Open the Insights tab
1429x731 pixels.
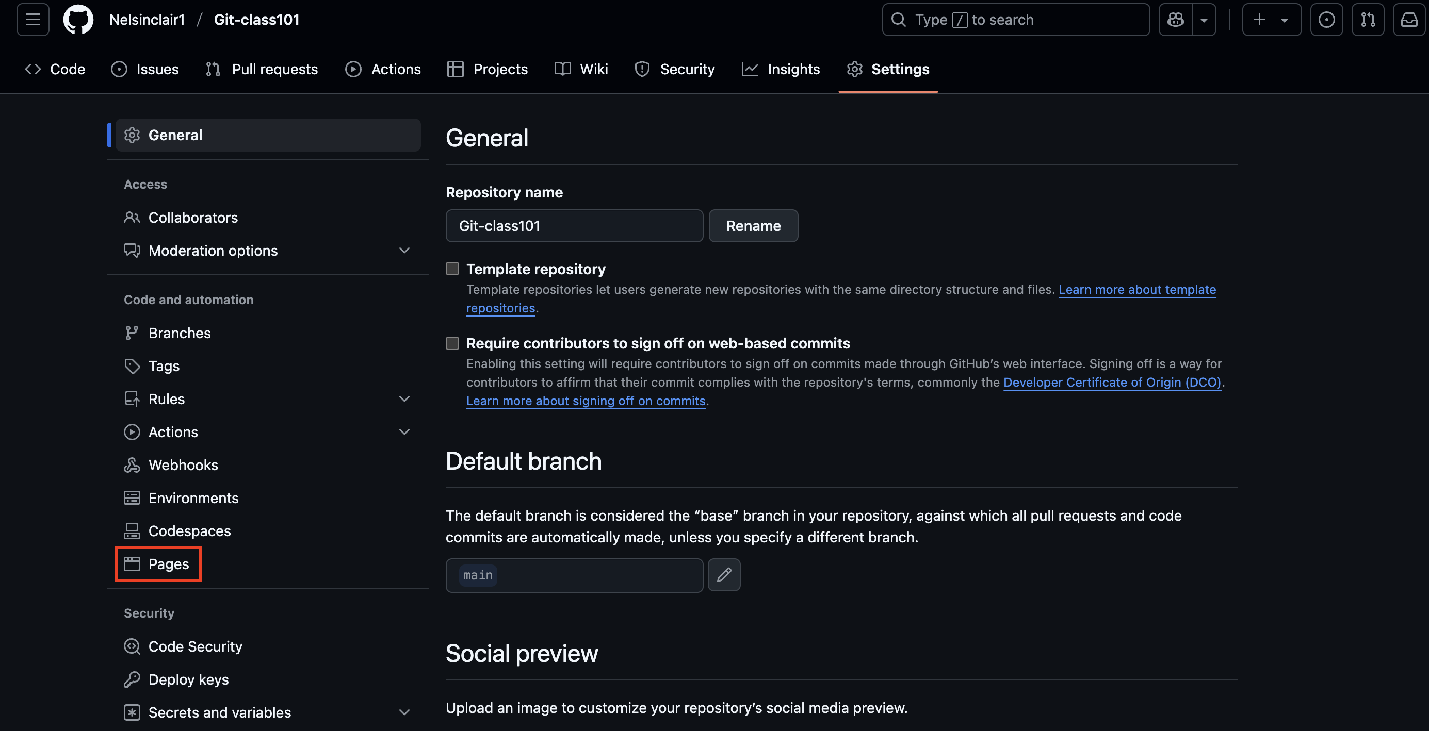[781, 69]
